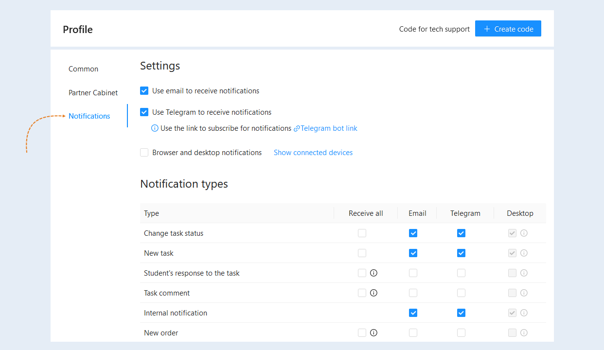Click Desktop checkbox for Student's response

click(512, 273)
